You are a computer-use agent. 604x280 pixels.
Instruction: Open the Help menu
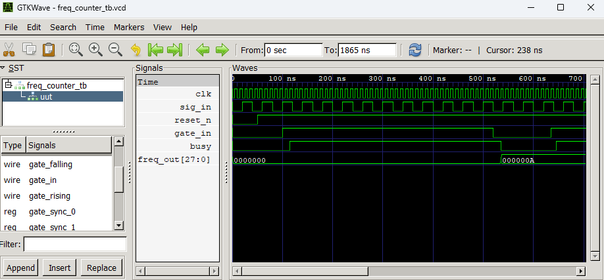(x=189, y=28)
